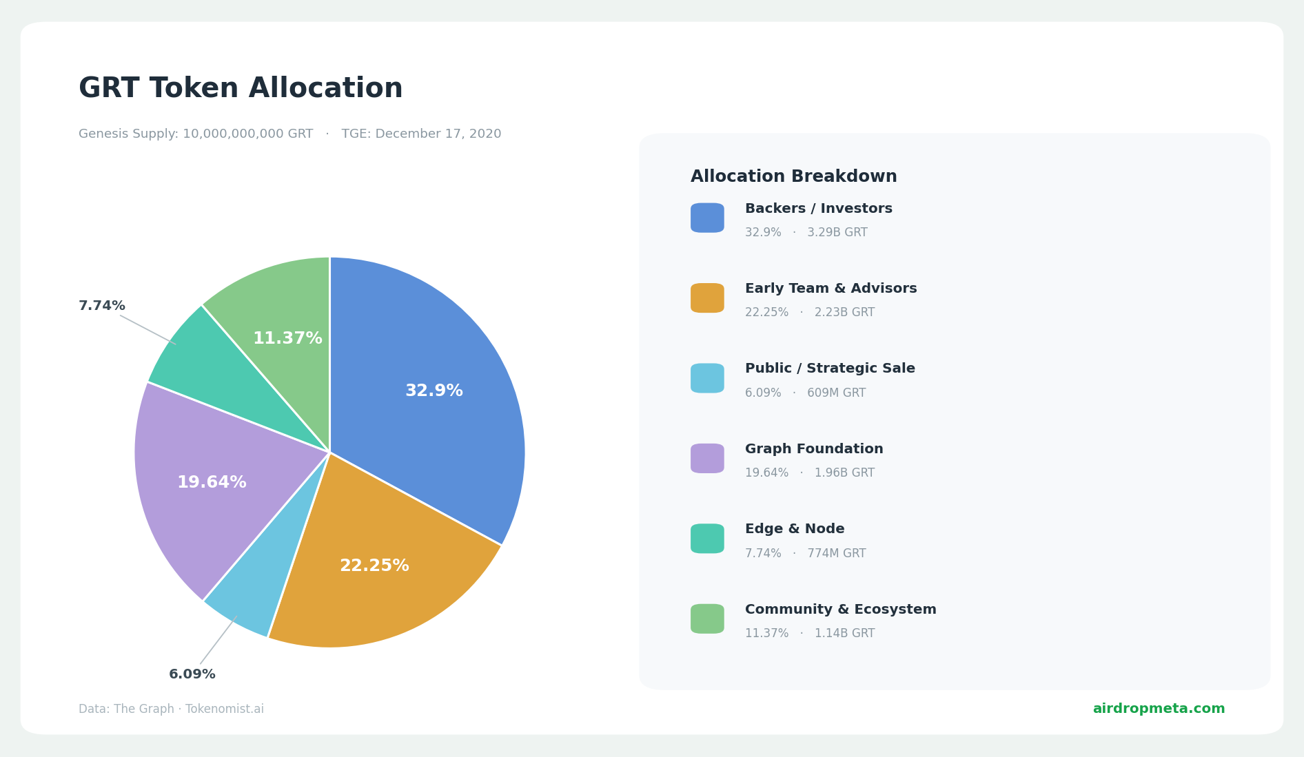
Task: Click the Graph Foundation label
Action: click(x=814, y=449)
